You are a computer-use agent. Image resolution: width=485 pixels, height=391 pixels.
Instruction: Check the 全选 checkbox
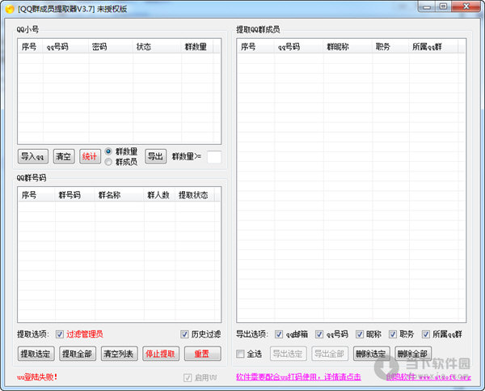click(240, 354)
